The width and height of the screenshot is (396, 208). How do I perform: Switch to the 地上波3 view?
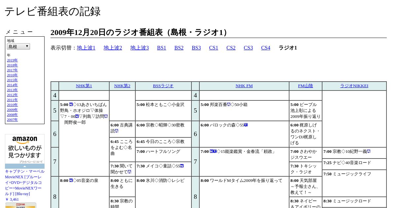click(140, 48)
